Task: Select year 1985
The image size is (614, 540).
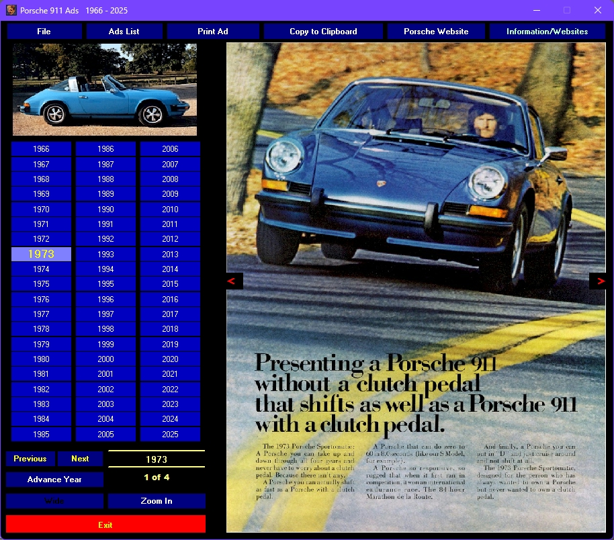Action: 41,435
